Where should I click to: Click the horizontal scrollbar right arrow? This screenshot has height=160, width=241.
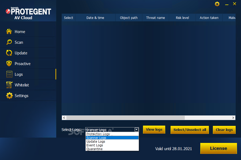click(x=233, y=118)
